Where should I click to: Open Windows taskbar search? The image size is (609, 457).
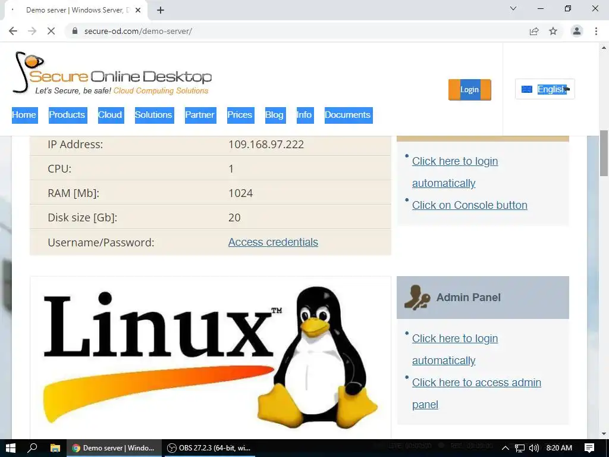click(x=32, y=448)
